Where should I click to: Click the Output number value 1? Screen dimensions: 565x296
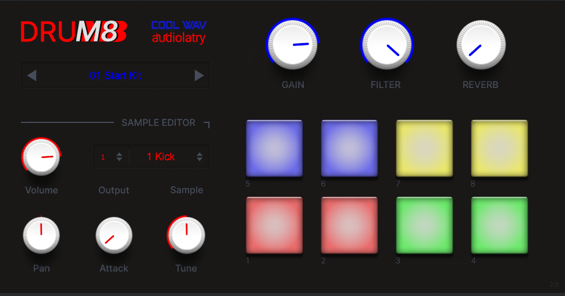(103, 157)
